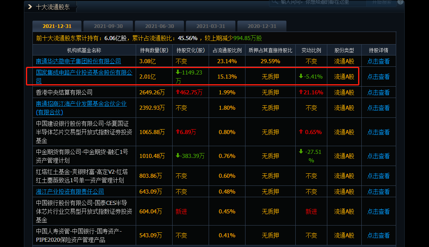
Task: Click the 45.56% cumulative ratio text
Action: point(188,38)
